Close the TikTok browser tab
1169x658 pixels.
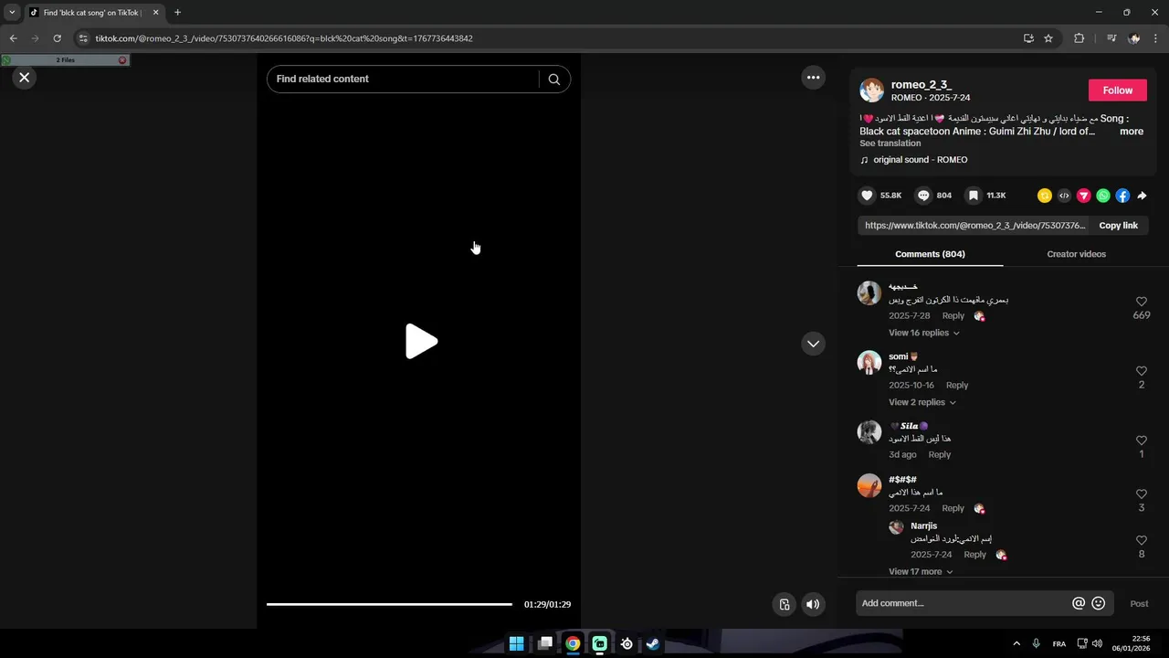pyautogui.click(x=156, y=13)
